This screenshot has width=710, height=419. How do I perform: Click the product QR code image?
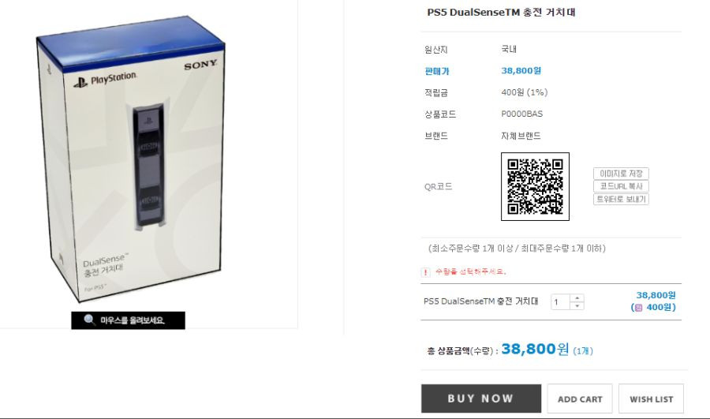(535, 187)
